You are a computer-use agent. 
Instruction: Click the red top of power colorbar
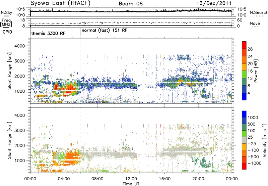244,45
